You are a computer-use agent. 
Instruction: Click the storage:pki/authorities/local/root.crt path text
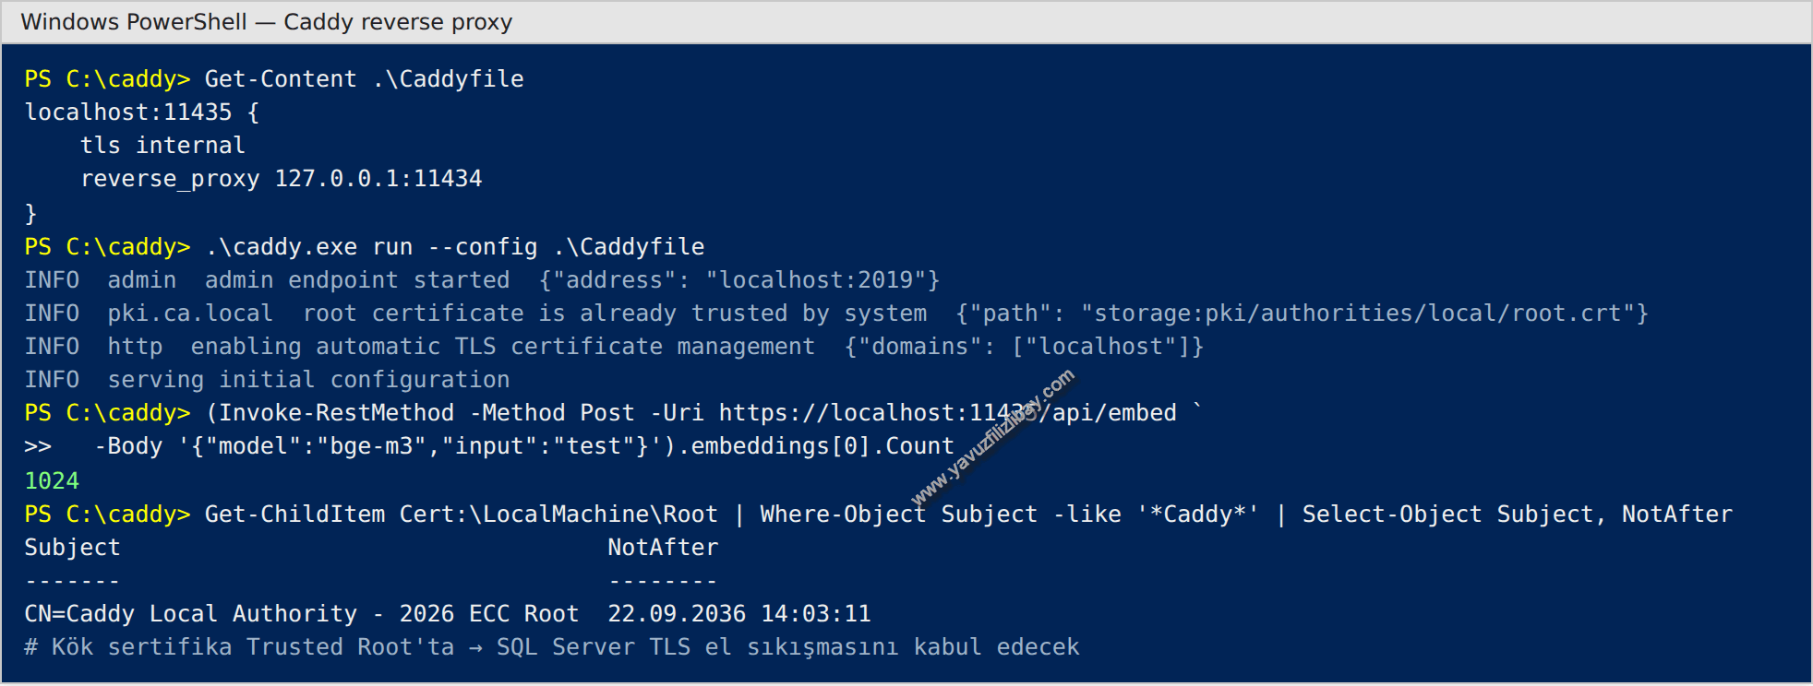click(1351, 313)
